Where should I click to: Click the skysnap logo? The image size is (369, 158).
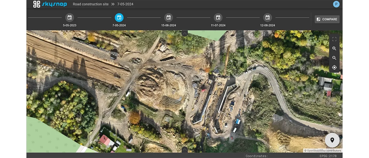pos(50,4)
